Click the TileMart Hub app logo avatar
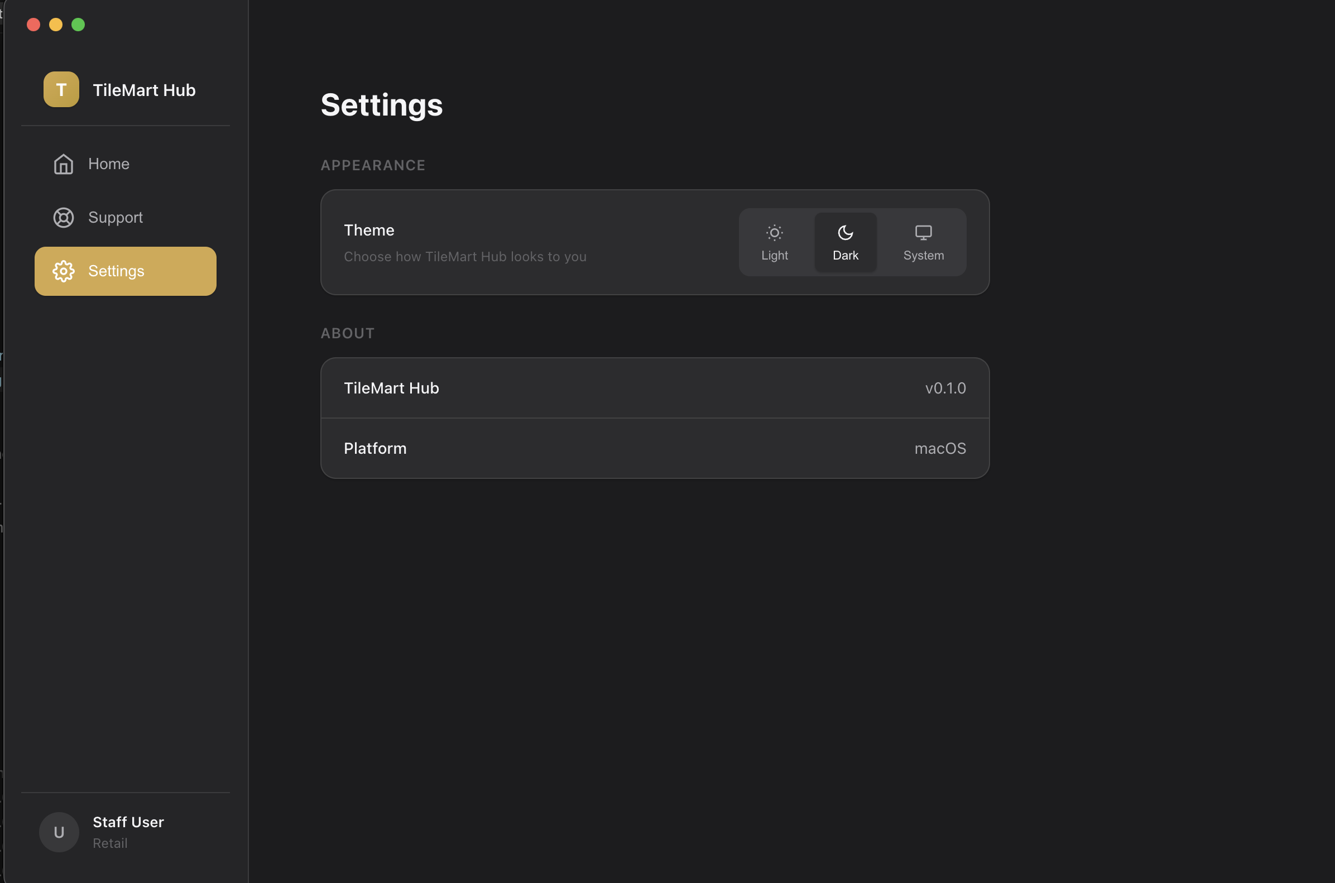The image size is (1335, 883). click(x=61, y=89)
